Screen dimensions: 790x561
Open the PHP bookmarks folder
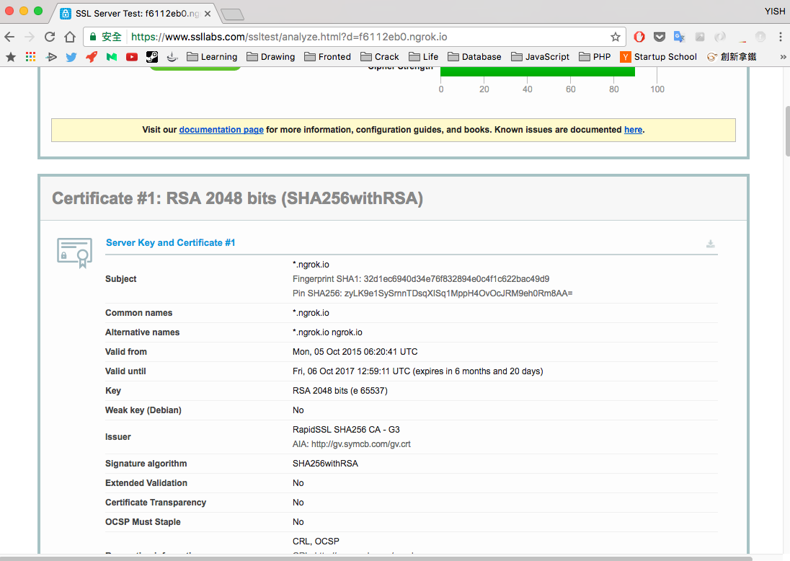[x=595, y=57]
